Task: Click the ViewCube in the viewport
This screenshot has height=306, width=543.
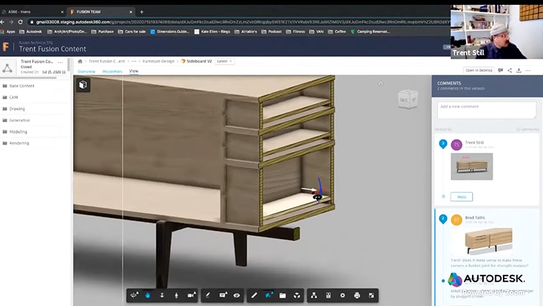Action: coord(407,99)
